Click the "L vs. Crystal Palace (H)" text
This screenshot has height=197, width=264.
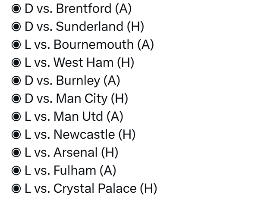click(91, 189)
